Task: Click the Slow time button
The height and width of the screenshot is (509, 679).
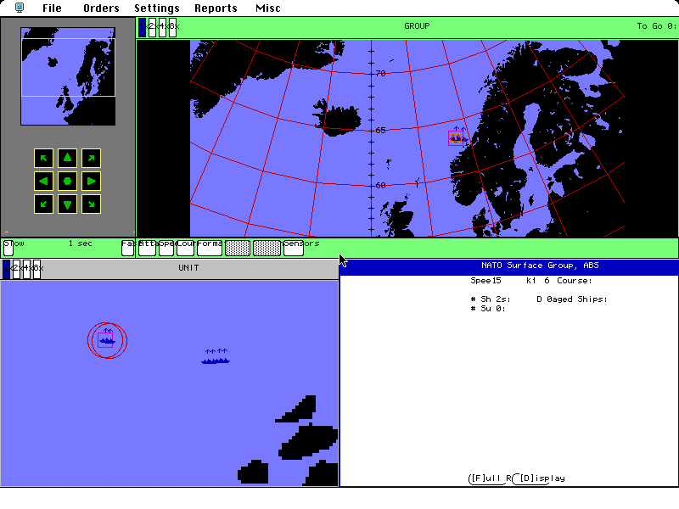Action: pos(8,248)
